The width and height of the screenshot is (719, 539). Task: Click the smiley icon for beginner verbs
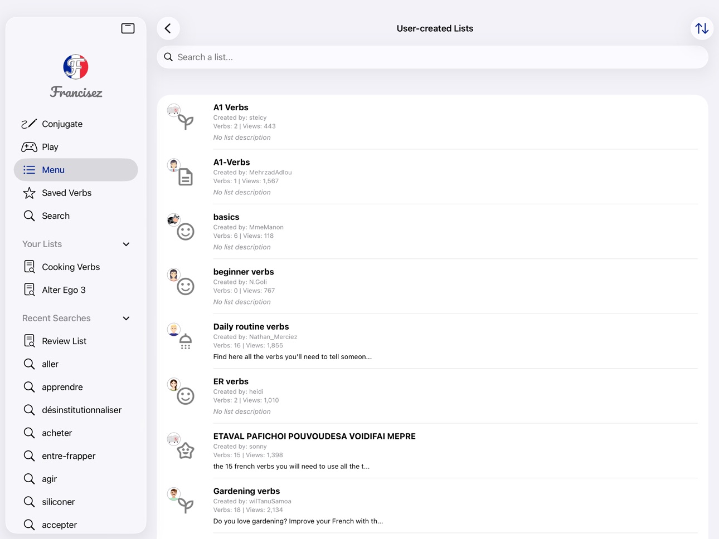click(186, 286)
